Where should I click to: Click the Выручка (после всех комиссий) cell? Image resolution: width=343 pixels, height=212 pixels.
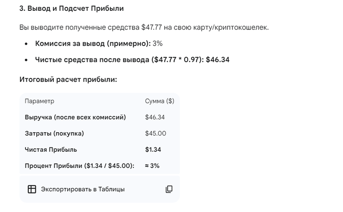point(75,118)
